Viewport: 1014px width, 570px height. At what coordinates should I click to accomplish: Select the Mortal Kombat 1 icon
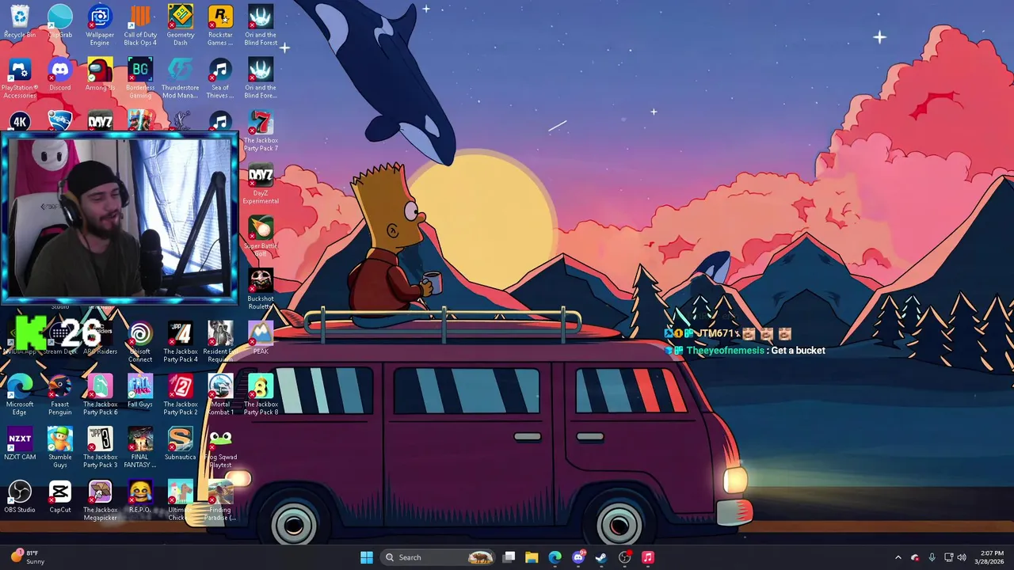pos(220,396)
